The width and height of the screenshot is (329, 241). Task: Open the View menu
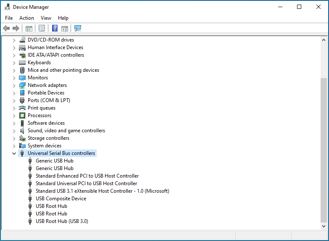pos(46,18)
